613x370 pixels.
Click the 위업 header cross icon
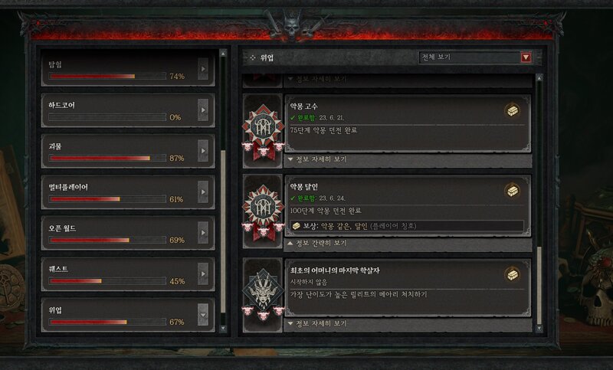(x=253, y=57)
